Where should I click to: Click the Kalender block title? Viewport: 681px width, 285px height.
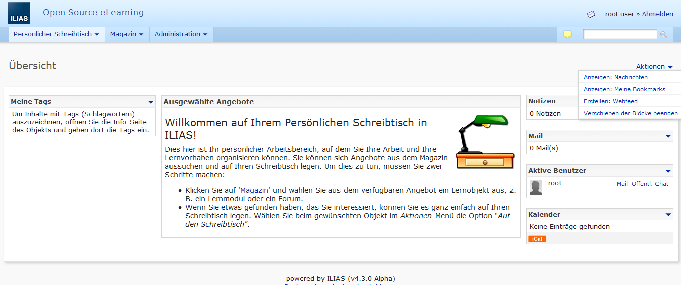pos(544,215)
